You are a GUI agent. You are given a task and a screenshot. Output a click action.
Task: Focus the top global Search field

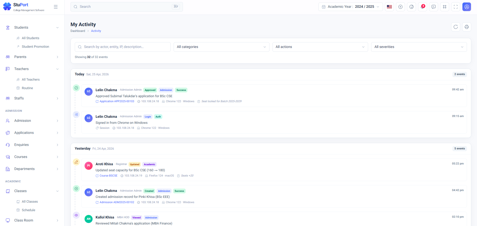click(127, 7)
